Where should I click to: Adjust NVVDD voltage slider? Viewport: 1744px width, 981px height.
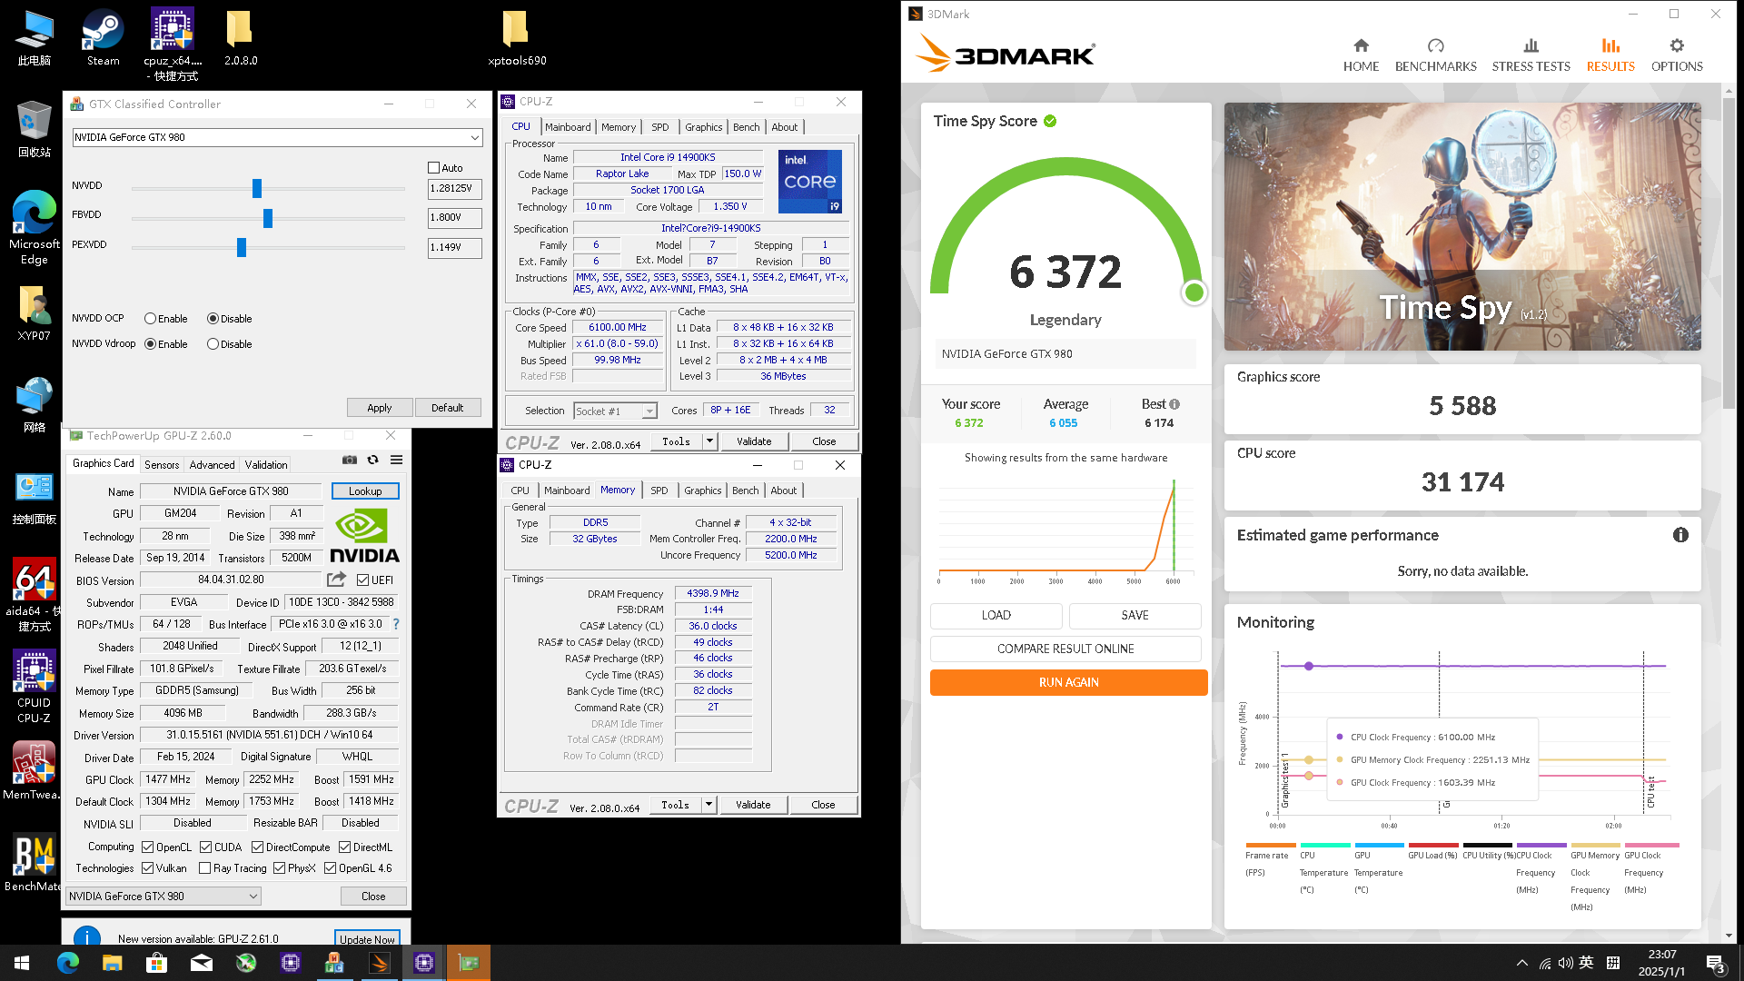point(257,188)
